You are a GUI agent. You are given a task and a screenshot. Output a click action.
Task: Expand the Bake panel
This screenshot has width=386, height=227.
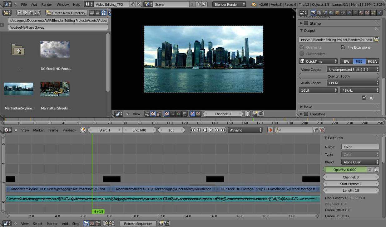click(x=308, y=107)
